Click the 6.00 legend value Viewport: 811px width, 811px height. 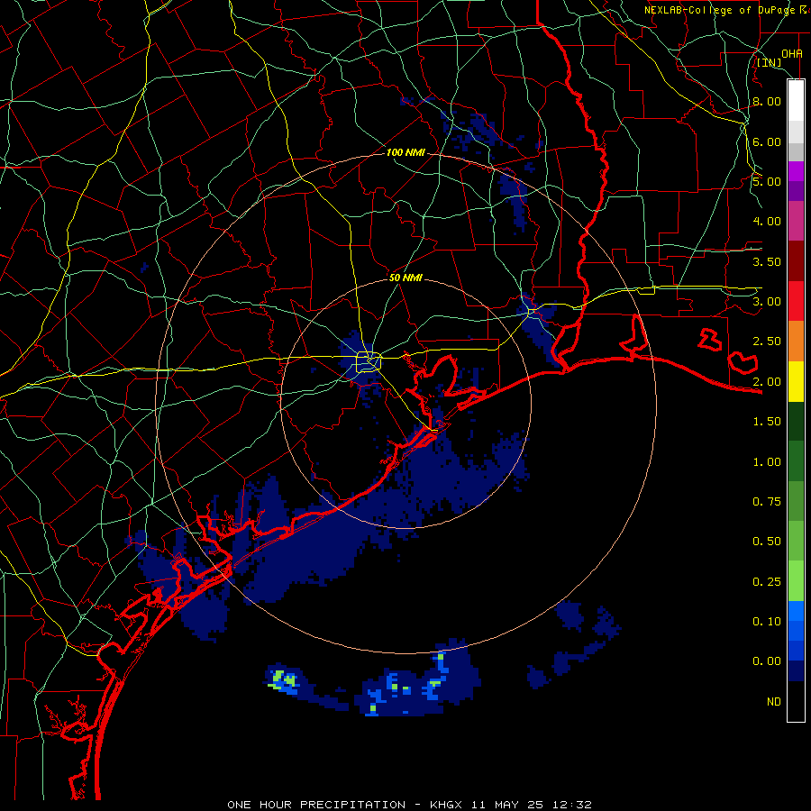pos(767,141)
